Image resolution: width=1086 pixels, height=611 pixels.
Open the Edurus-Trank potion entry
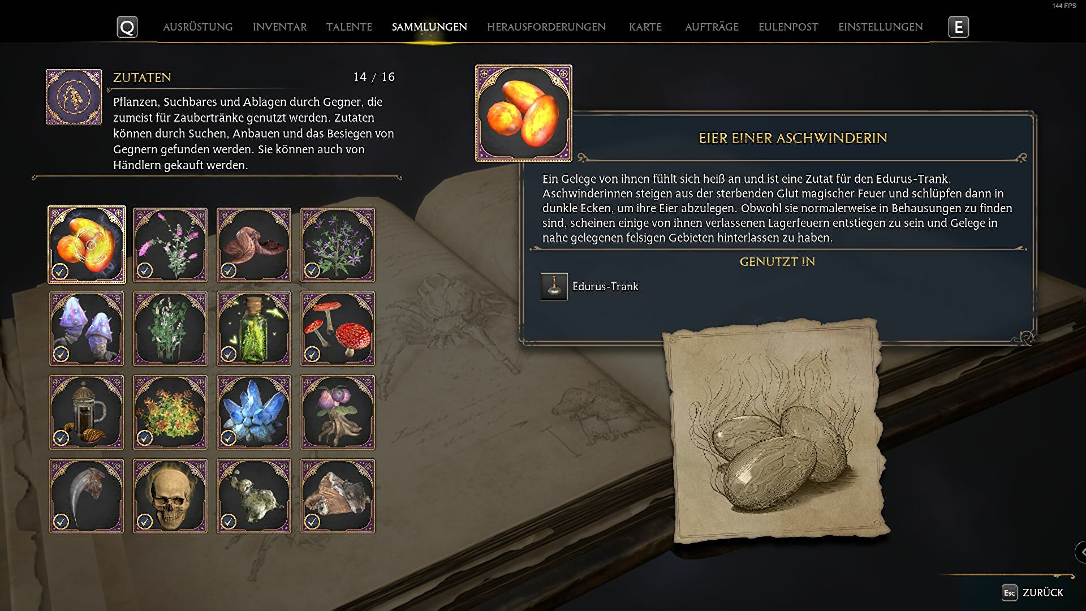590,287
